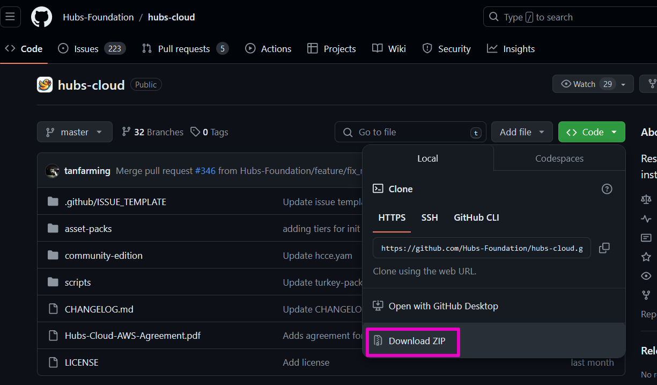The height and width of the screenshot is (385, 657).
Task: Open 'adding tiers for init' commit message
Action: click(x=322, y=229)
